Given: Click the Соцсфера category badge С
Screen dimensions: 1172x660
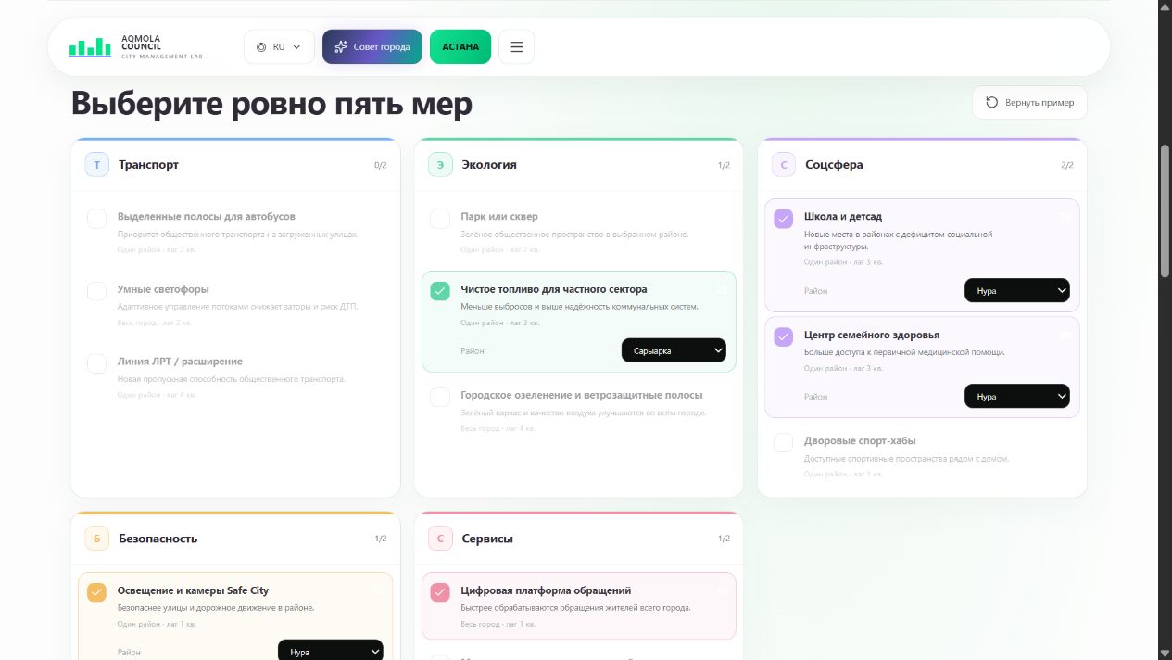Looking at the screenshot, I should [784, 164].
